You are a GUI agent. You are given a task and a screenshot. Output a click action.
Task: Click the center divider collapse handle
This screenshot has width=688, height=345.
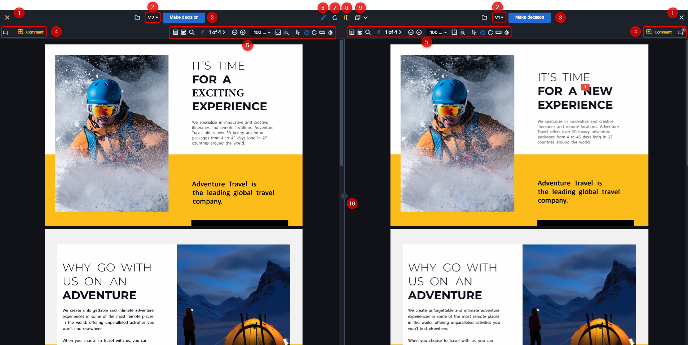344,196
